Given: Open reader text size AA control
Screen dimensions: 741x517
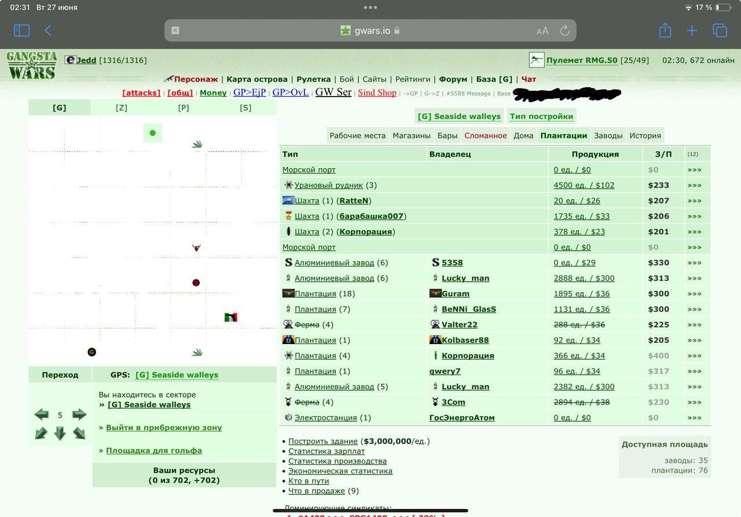Looking at the screenshot, I should 542,31.
